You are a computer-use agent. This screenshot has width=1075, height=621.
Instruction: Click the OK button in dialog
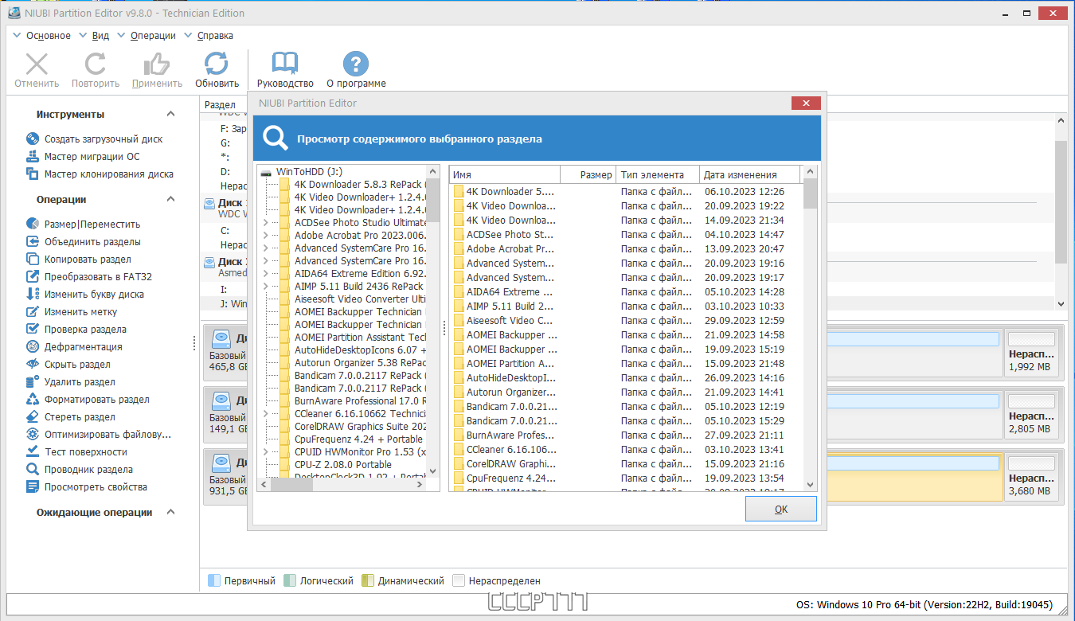[780, 509]
